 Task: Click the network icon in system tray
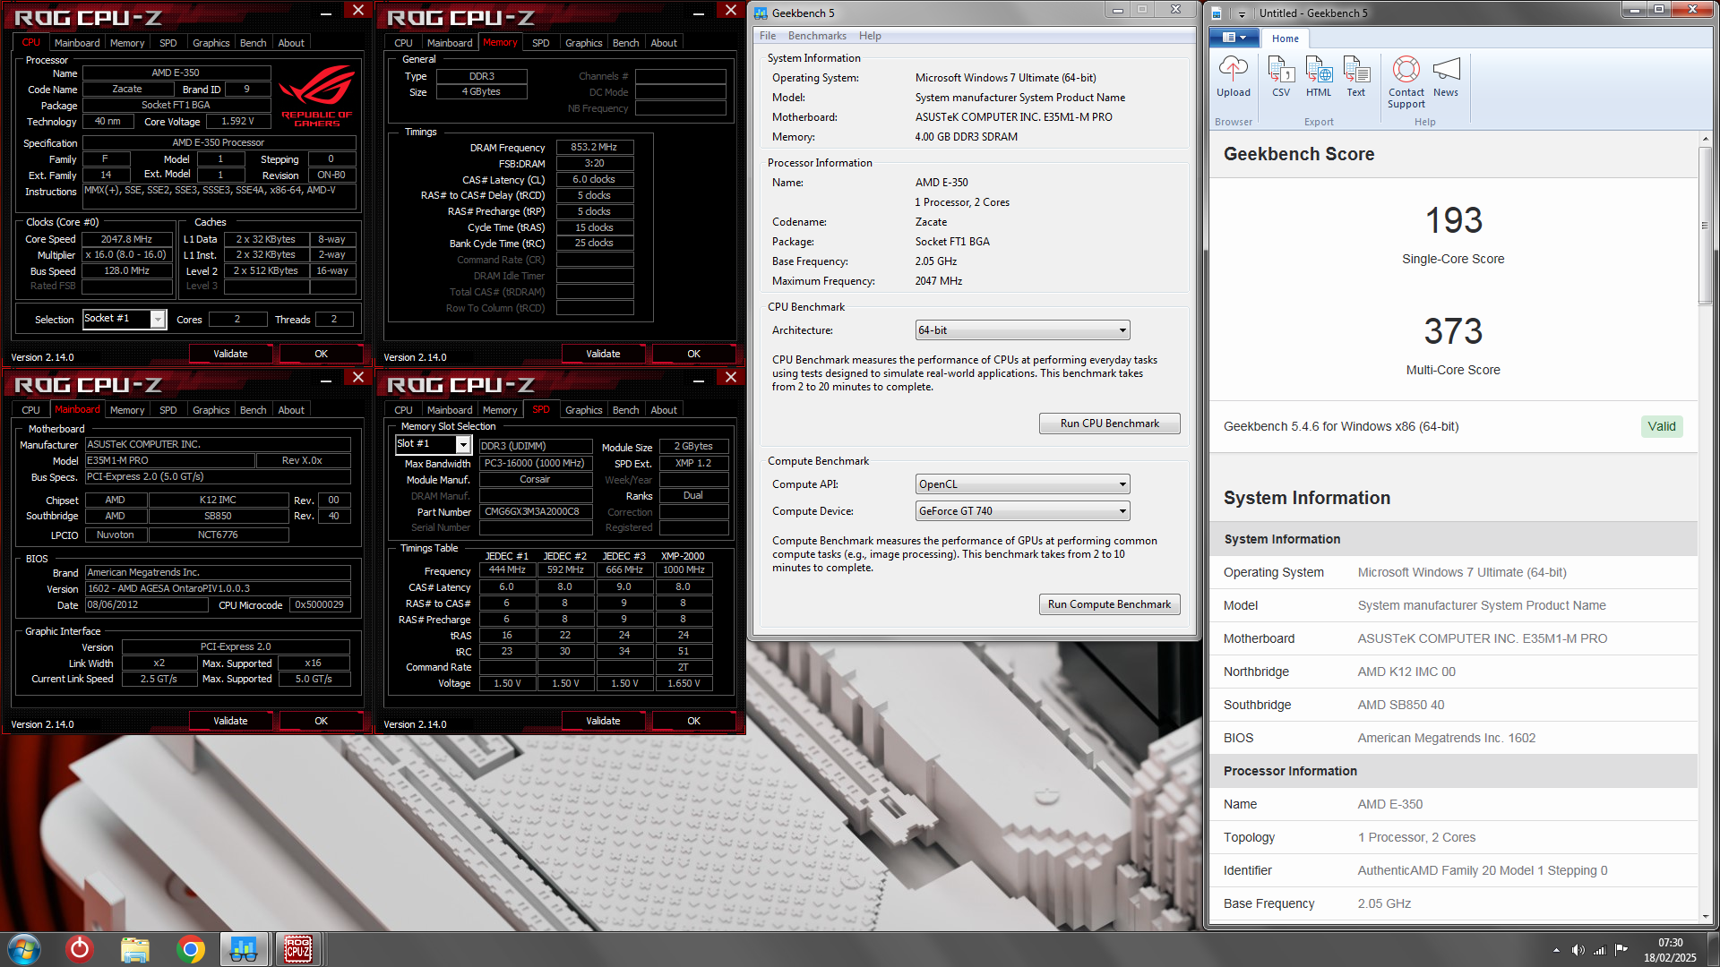pos(1599,950)
